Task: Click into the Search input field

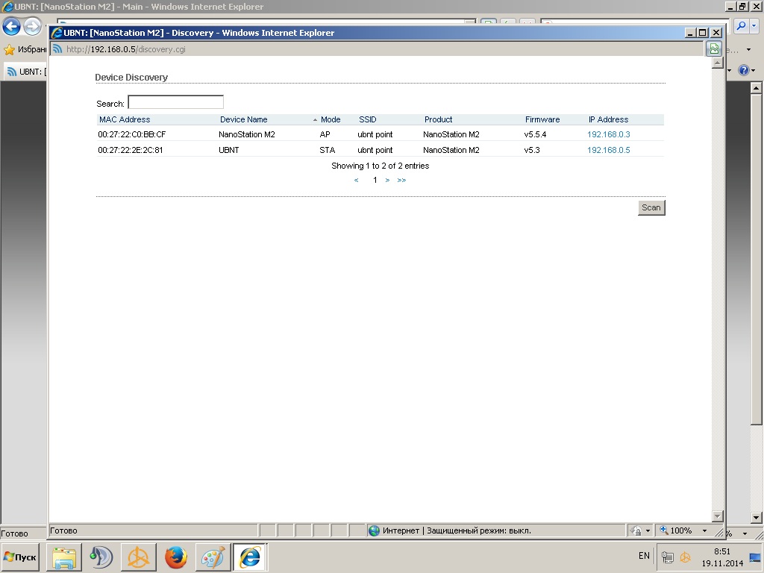Action: tap(175, 102)
